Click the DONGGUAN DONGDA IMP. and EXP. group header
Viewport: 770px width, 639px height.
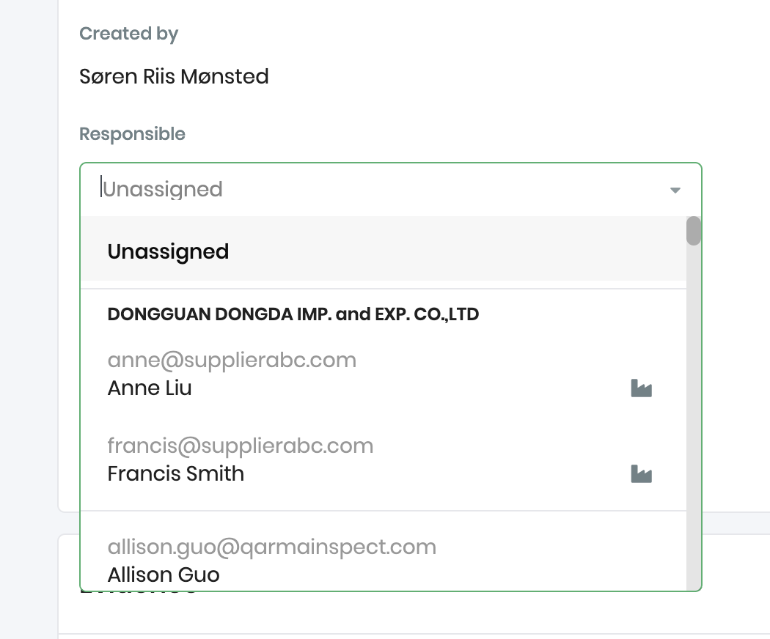pyautogui.click(x=293, y=314)
